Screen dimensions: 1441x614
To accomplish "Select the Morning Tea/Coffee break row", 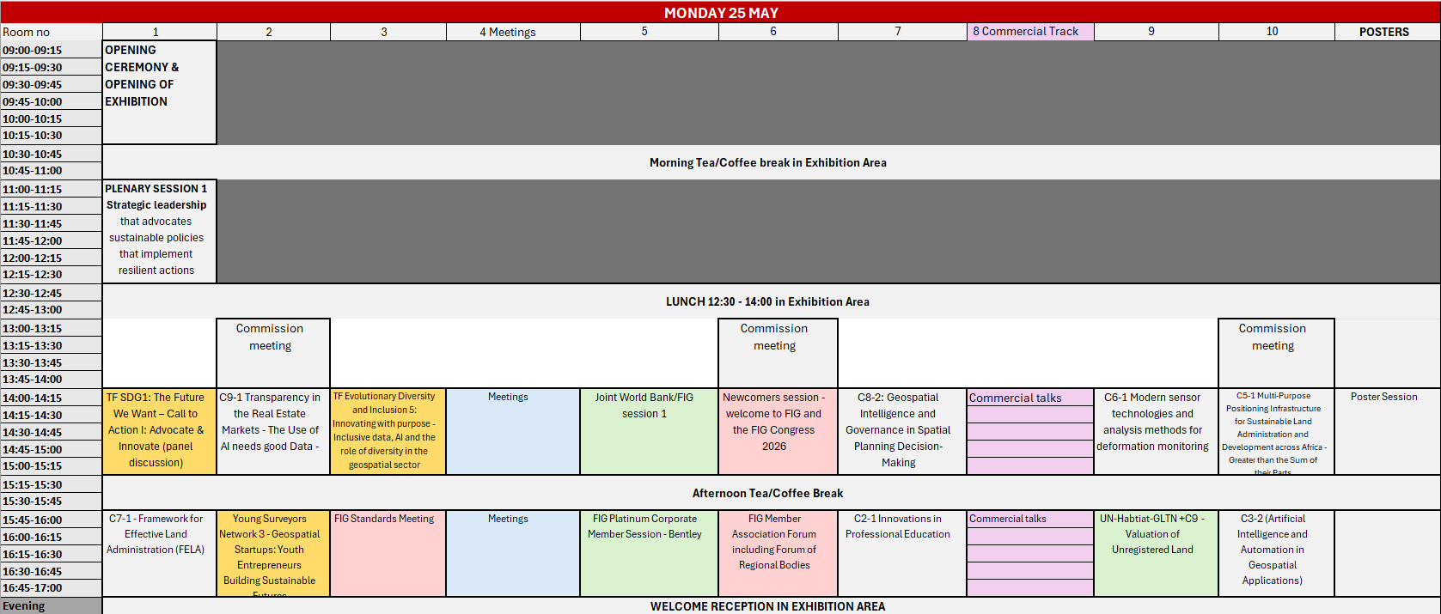I will [x=767, y=162].
